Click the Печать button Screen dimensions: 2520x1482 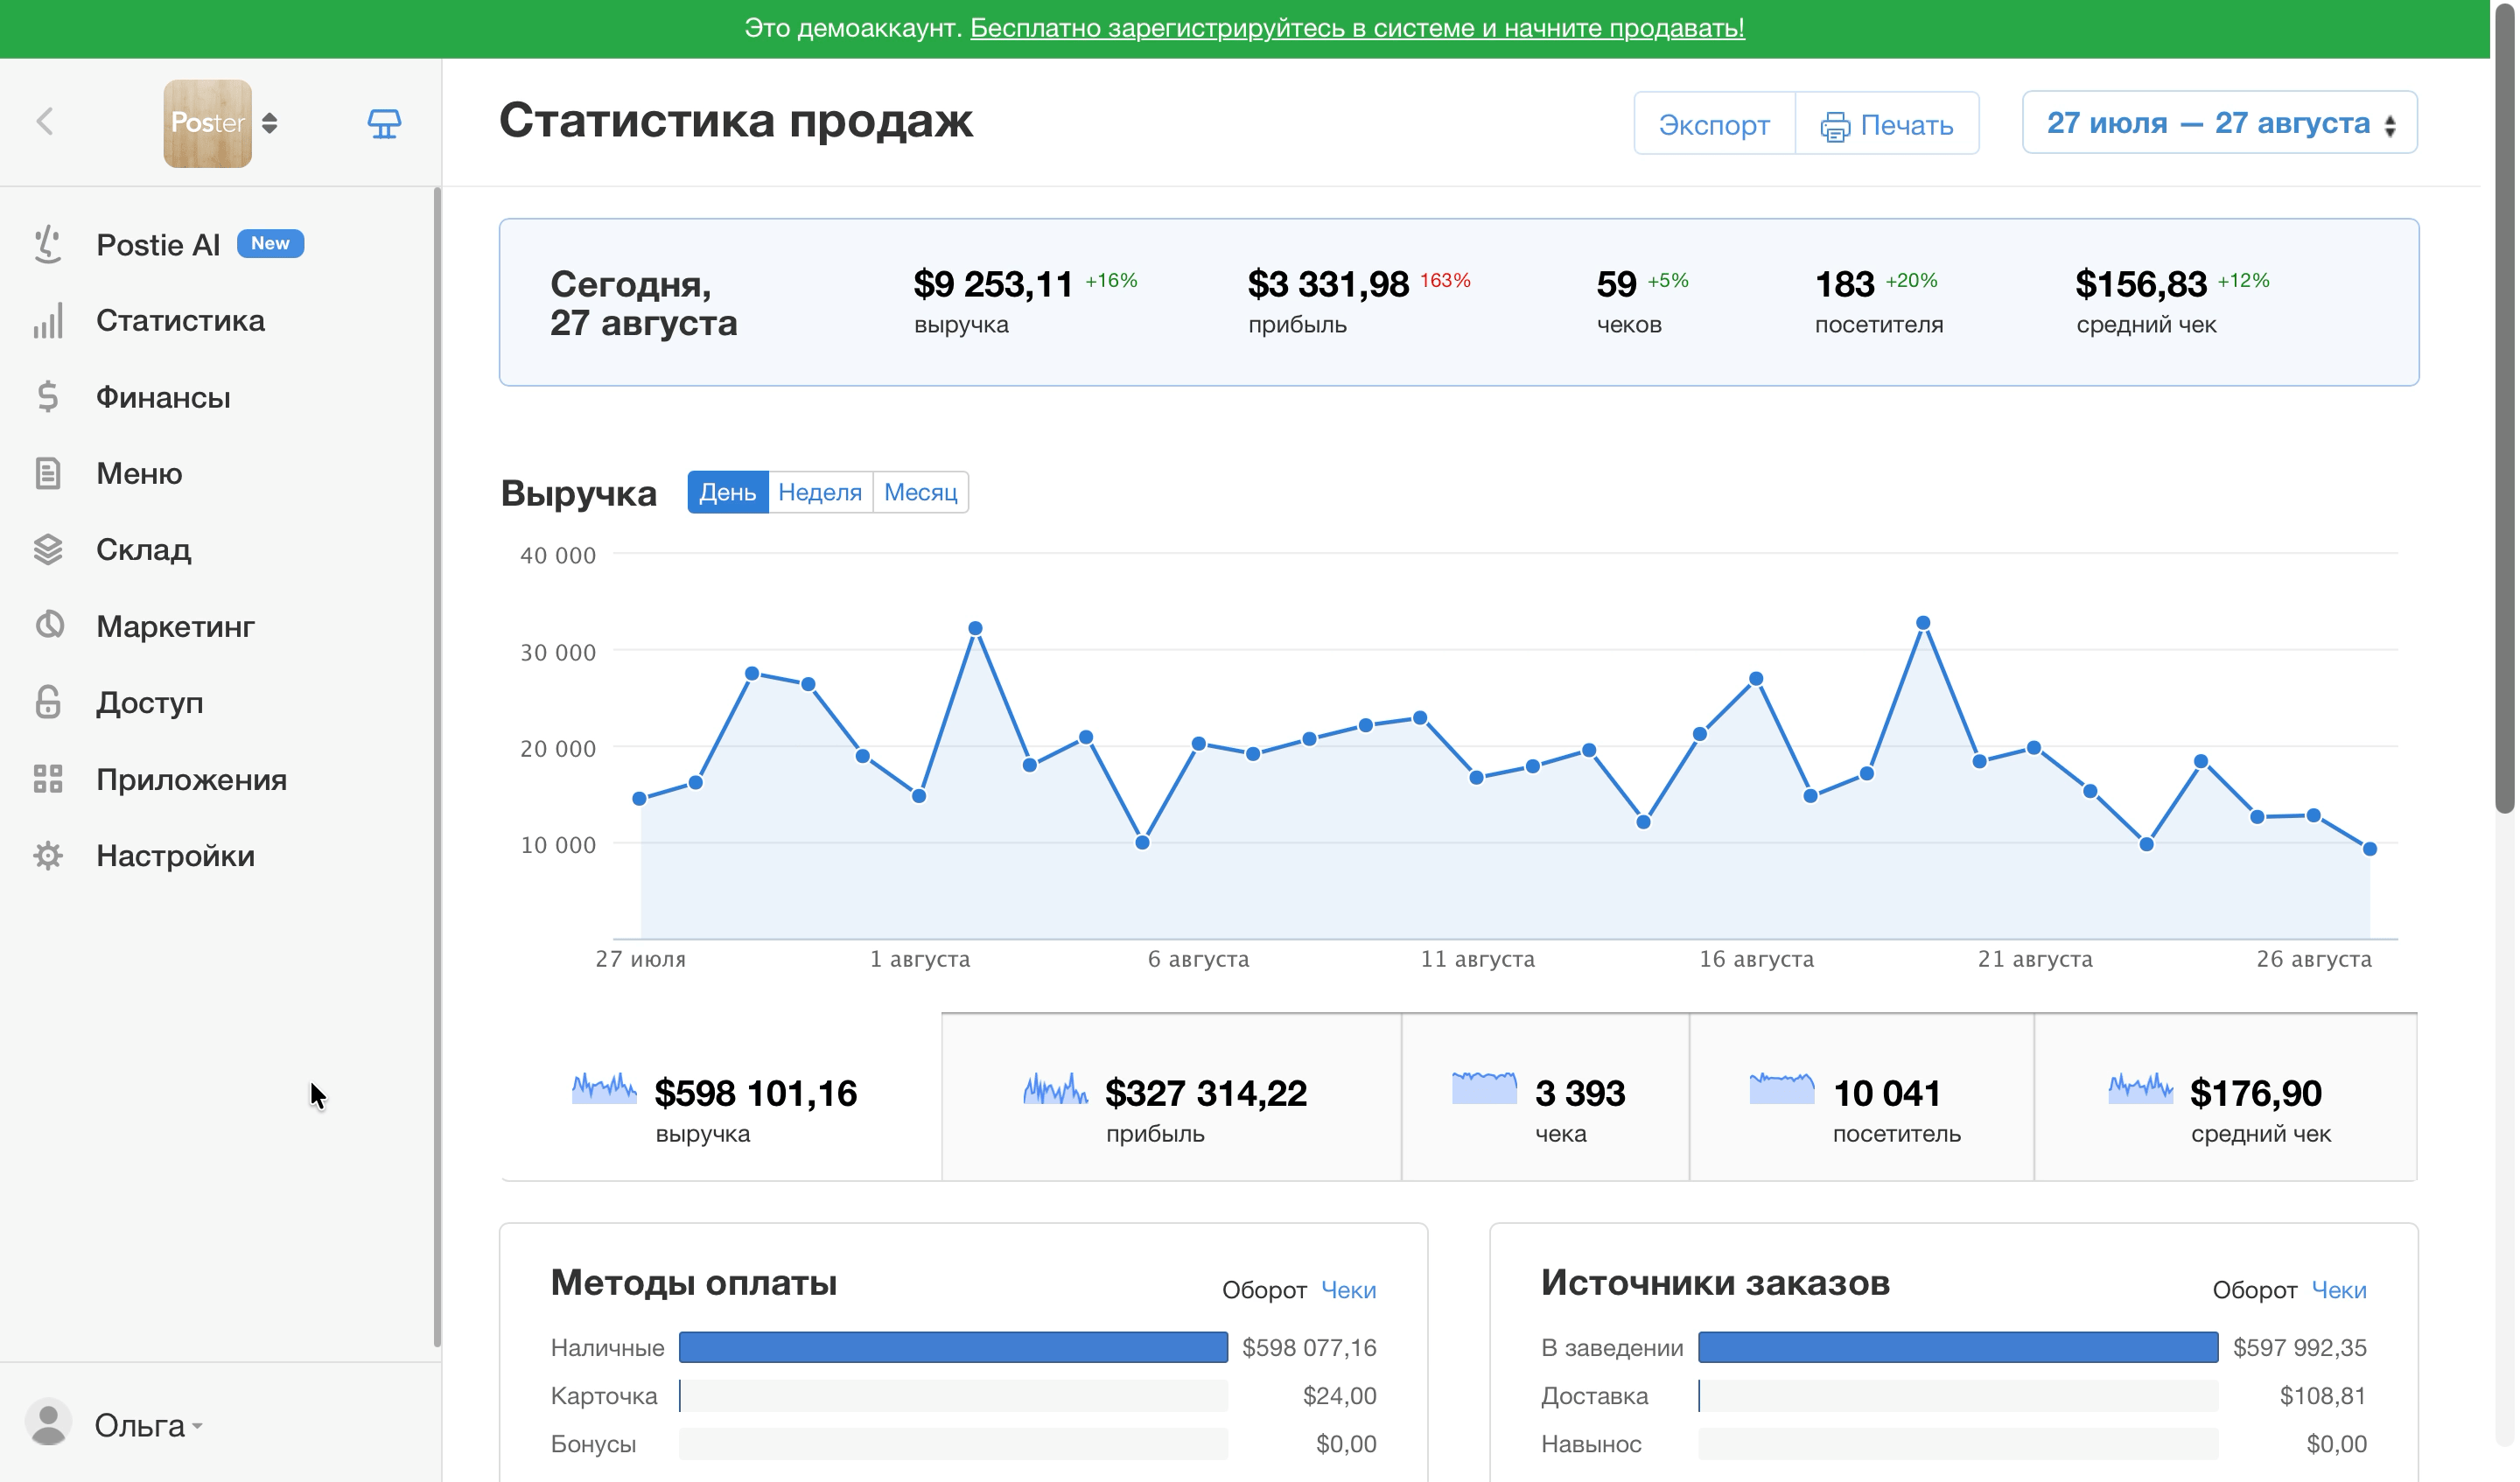(1887, 124)
